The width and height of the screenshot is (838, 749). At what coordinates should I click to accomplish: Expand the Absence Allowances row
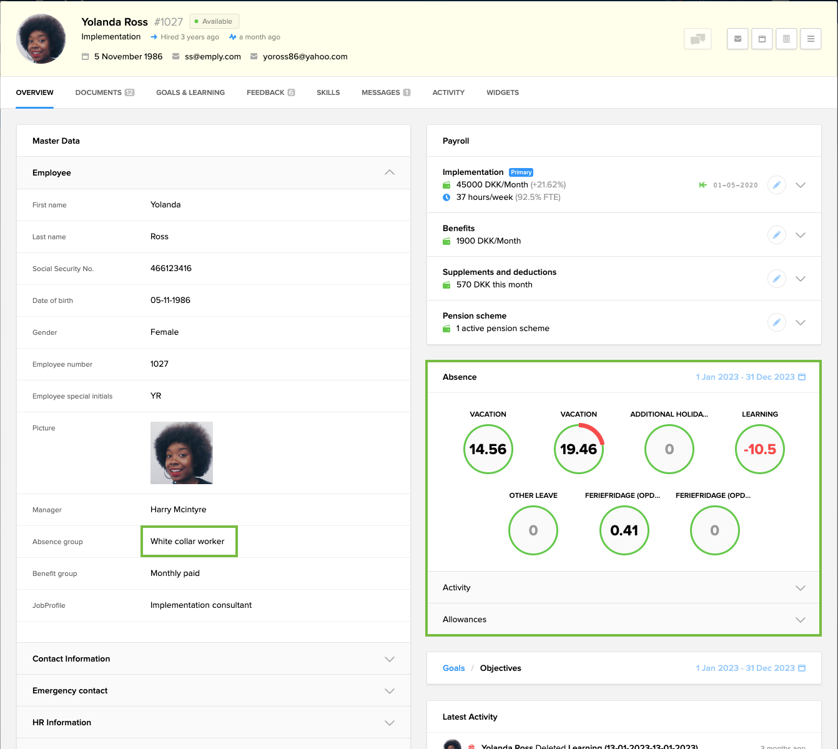coord(800,620)
